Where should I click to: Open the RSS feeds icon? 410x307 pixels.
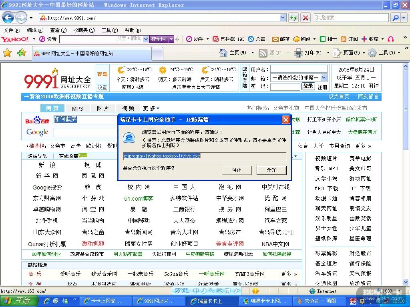pos(263,53)
